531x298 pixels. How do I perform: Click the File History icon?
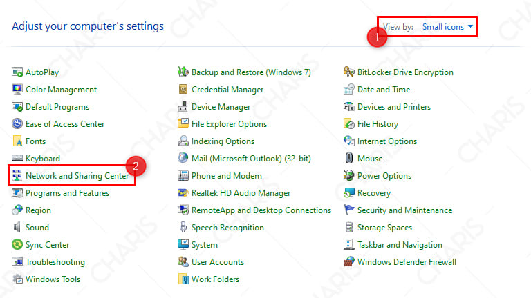(x=349, y=123)
